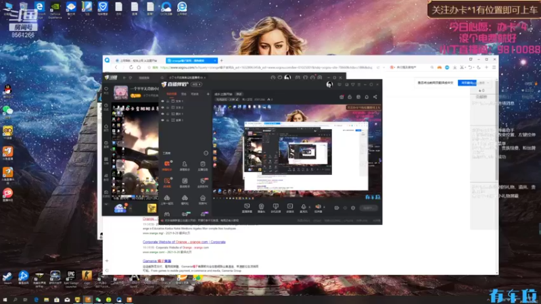The image size is (541, 304).
Task: Open Recycle Bin on desktop
Action: (23, 7)
